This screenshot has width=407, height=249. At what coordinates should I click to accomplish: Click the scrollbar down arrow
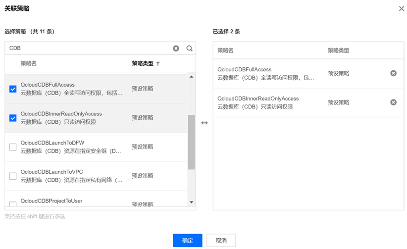[191, 202]
